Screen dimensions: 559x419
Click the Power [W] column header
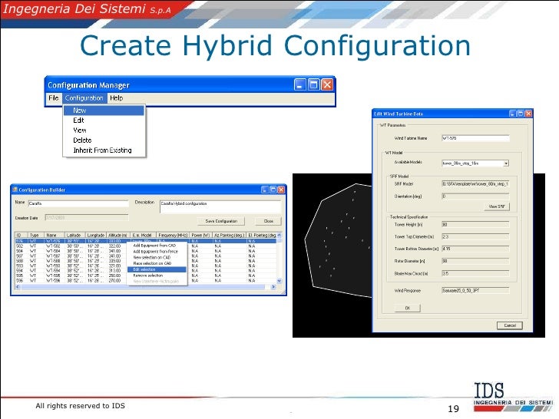click(200, 235)
